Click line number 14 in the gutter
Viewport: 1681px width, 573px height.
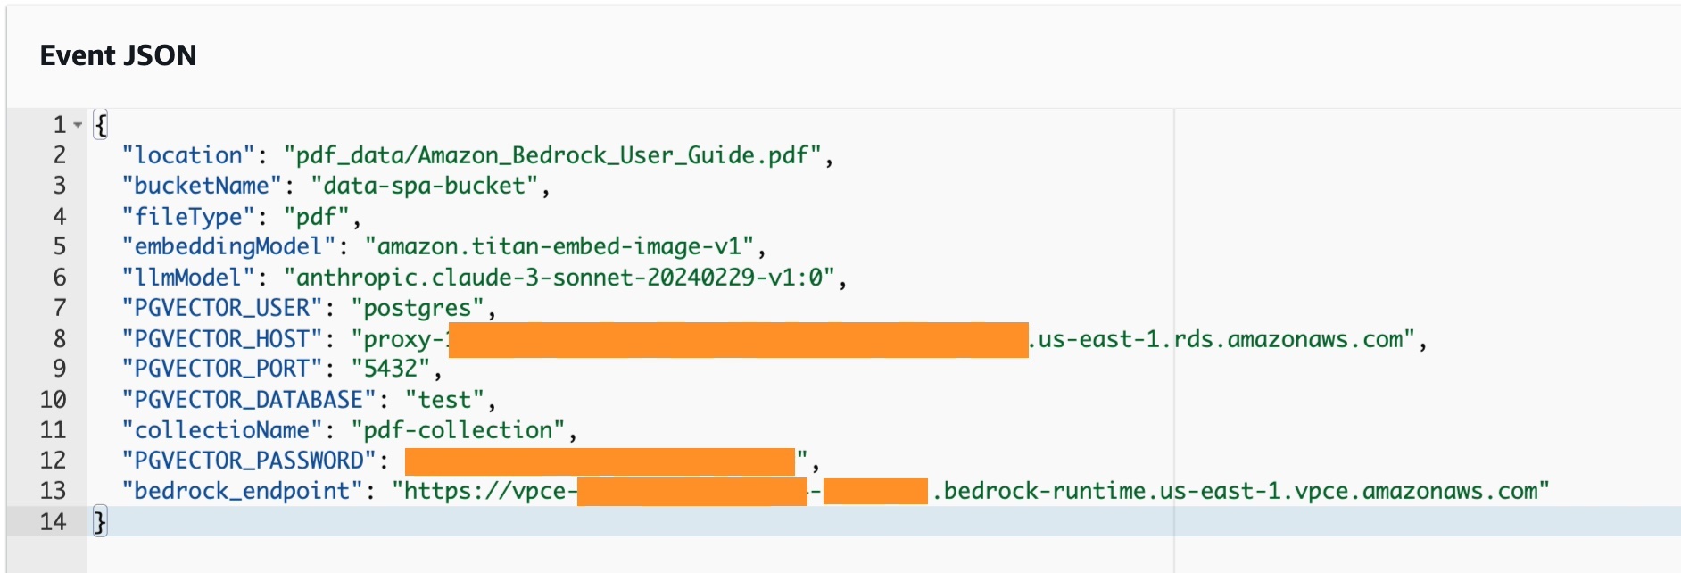53,522
